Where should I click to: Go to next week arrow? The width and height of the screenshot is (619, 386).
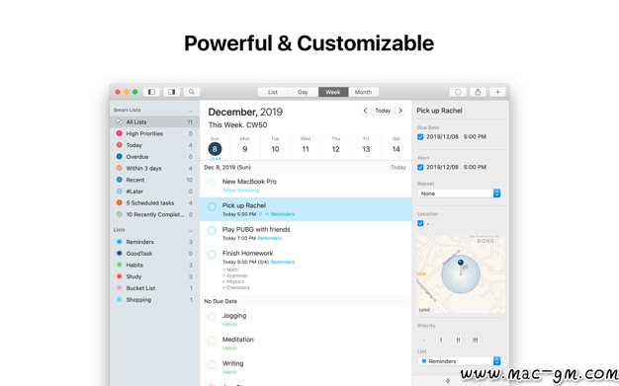pyautogui.click(x=400, y=111)
